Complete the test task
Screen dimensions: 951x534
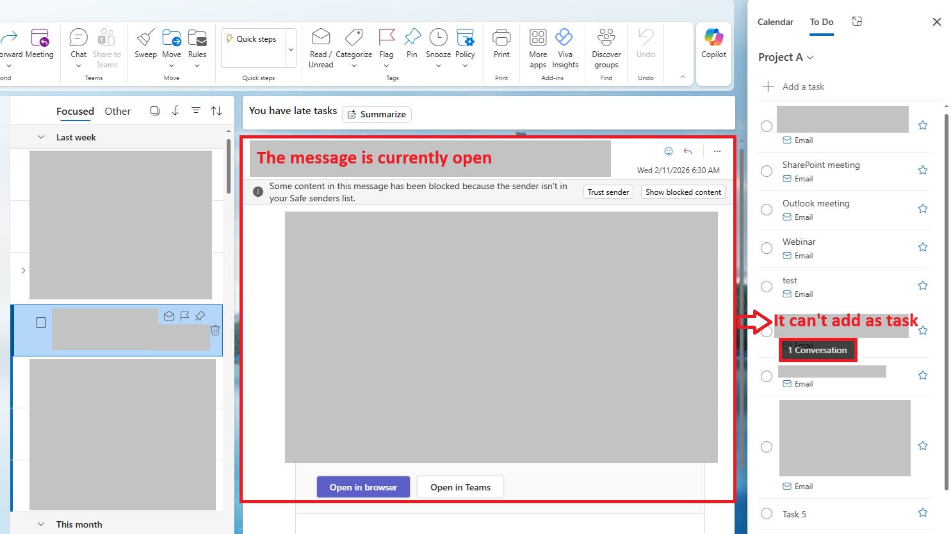[767, 287]
